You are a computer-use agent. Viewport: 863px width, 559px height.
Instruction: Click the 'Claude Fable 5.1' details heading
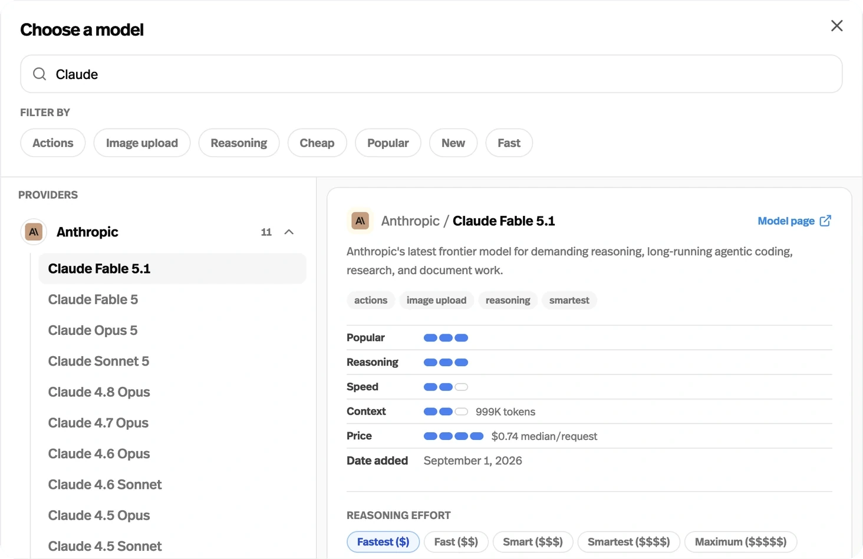tap(504, 221)
